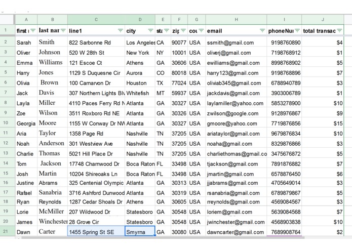Click the selected cell 'Smyrna'
The width and height of the screenshot is (352, 250).
click(140, 232)
